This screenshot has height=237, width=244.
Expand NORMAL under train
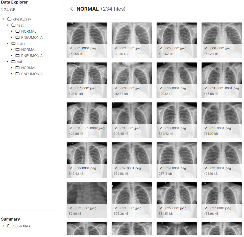(11, 49)
